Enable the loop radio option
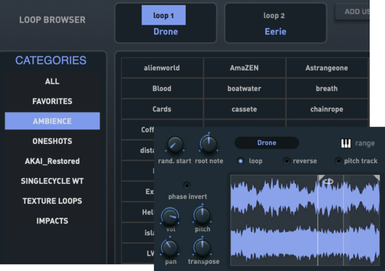The height and width of the screenshot is (271, 385). pos(241,161)
